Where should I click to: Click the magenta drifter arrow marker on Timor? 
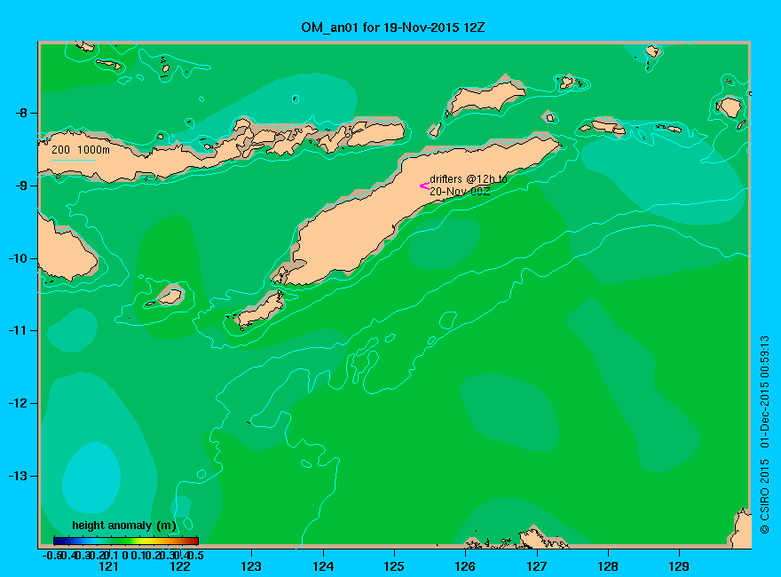pyautogui.click(x=424, y=186)
